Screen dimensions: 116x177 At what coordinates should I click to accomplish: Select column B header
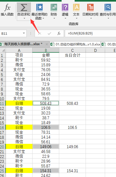point(46,50)
